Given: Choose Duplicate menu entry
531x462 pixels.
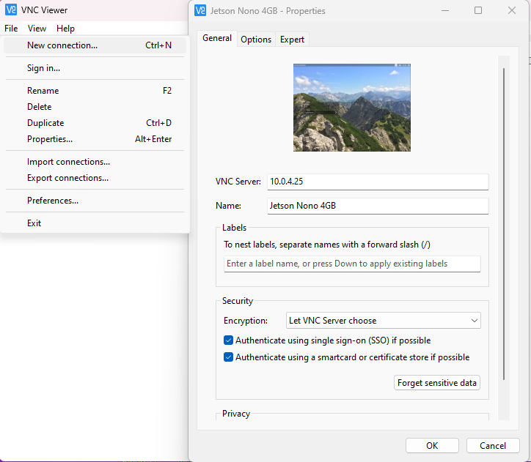Looking at the screenshot, I should (95, 123).
